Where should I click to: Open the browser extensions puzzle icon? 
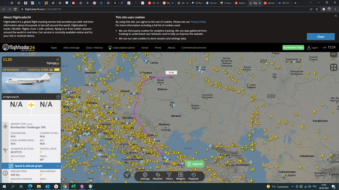[324, 9]
